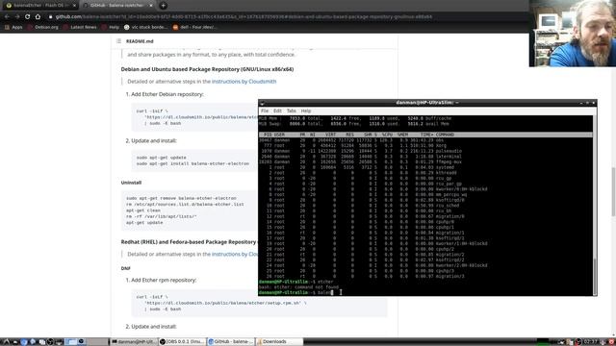Open the Help bookmark

(111, 27)
